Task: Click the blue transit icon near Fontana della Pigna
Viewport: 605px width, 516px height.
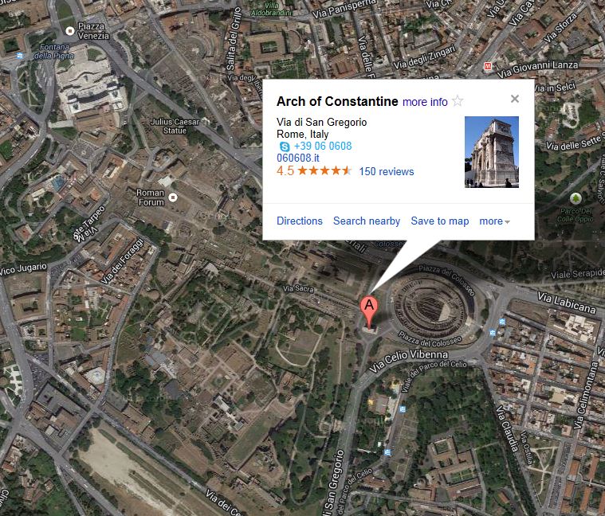Action: pos(20,56)
